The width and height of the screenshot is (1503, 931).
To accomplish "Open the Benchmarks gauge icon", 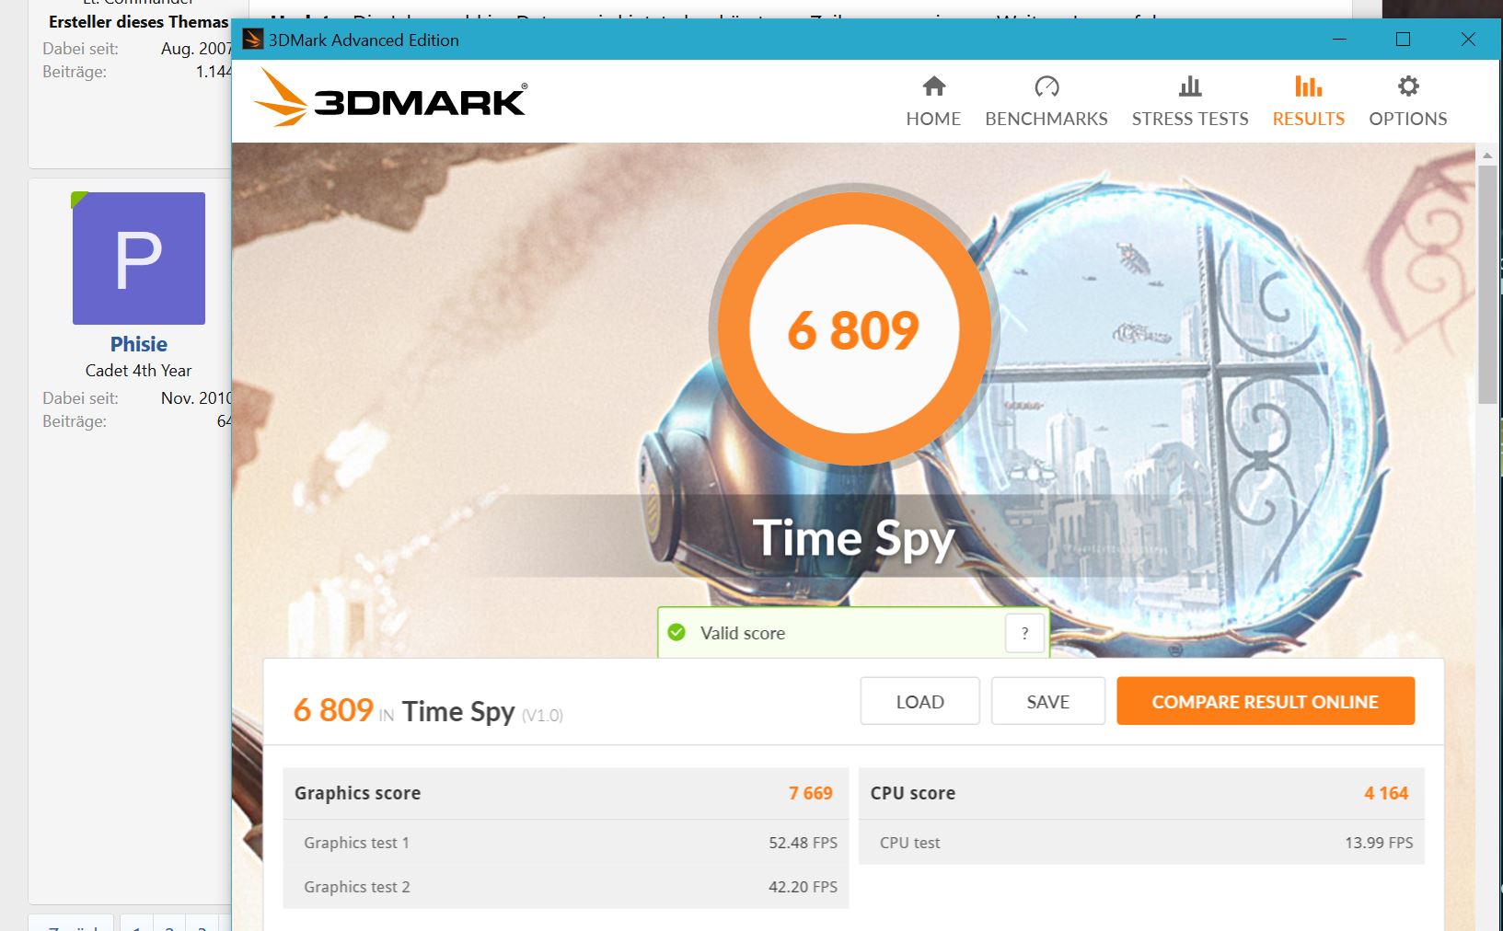I will [x=1046, y=86].
